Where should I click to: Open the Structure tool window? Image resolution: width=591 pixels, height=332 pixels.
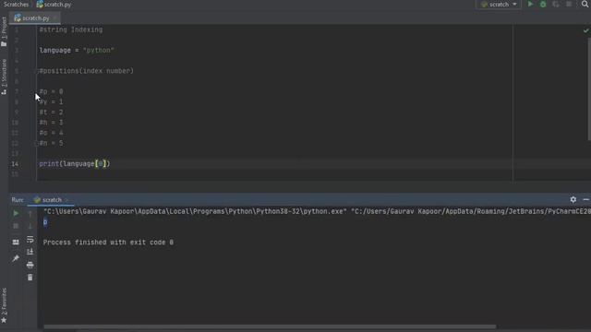click(x=4, y=77)
